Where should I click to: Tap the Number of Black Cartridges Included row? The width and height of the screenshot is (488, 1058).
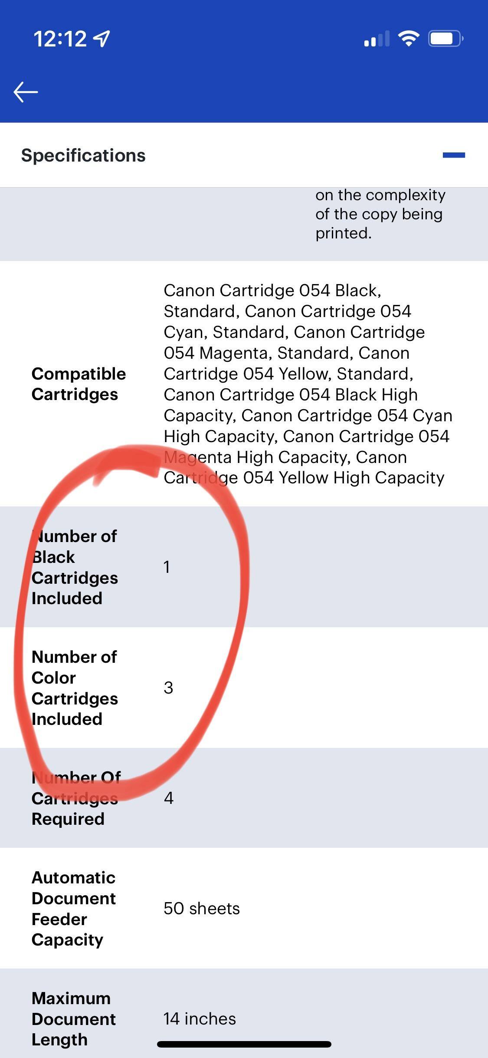click(x=244, y=567)
